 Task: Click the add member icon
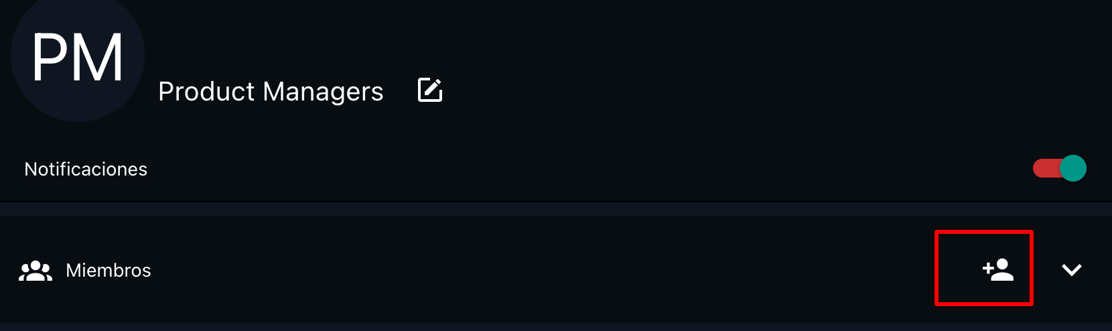[998, 269]
